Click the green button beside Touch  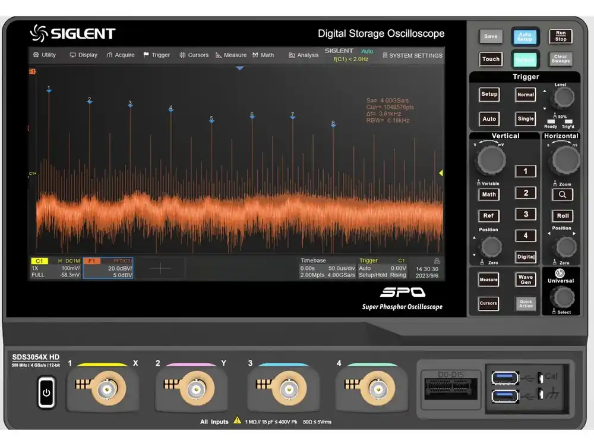[525, 59]
